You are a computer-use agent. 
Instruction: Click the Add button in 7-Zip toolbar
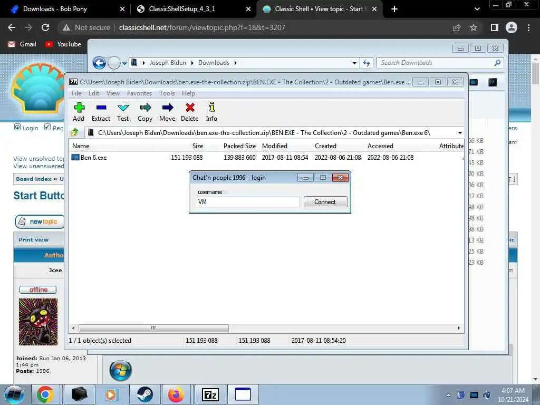(79, 112)
